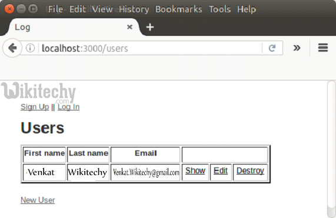
Task: Click the Last name column header
Action: click(x=88, y=155)
